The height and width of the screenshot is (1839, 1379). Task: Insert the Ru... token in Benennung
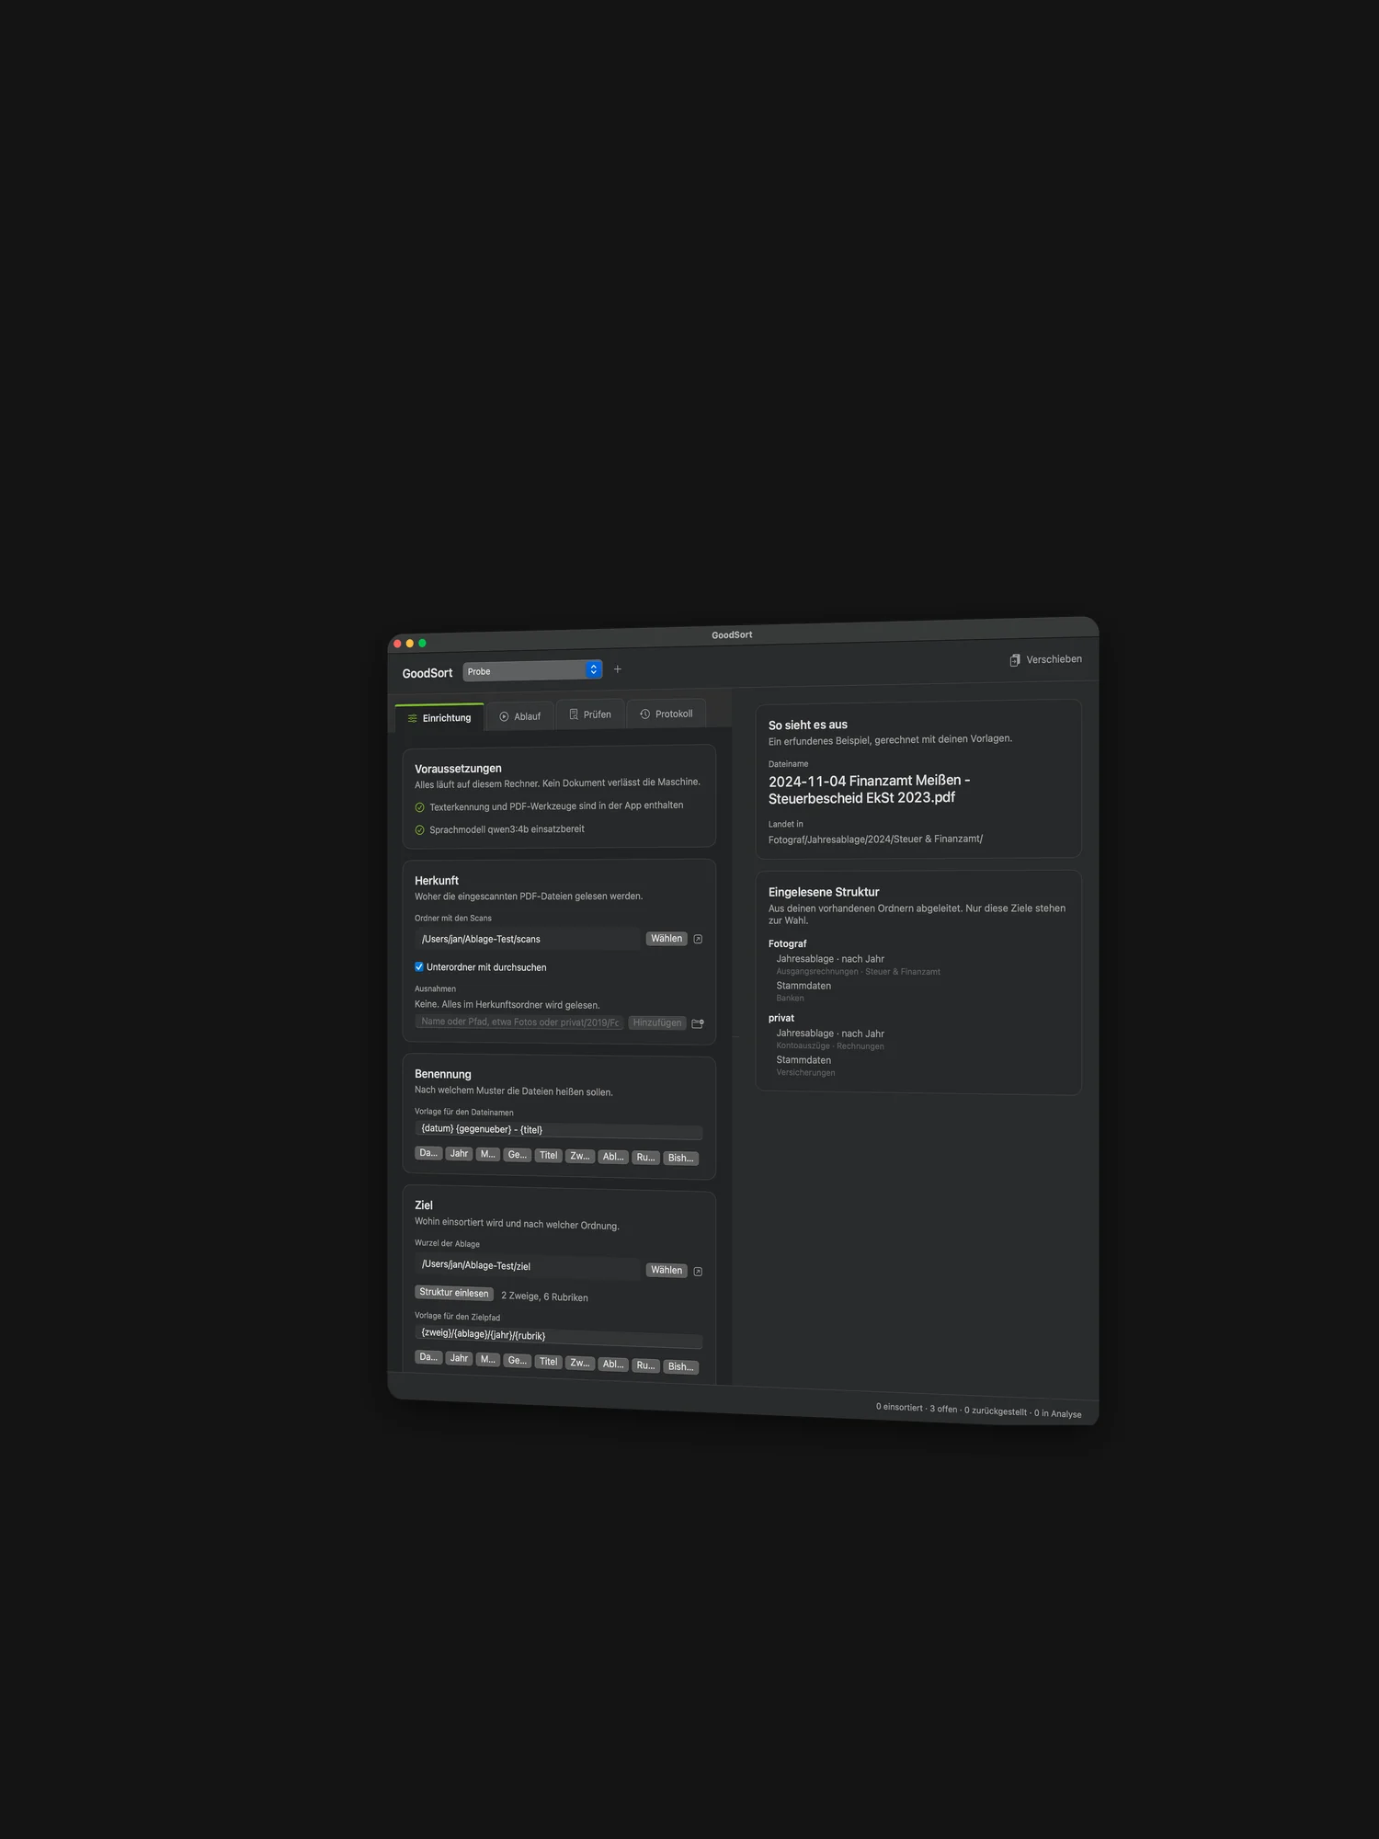(x=646, y=1158)
